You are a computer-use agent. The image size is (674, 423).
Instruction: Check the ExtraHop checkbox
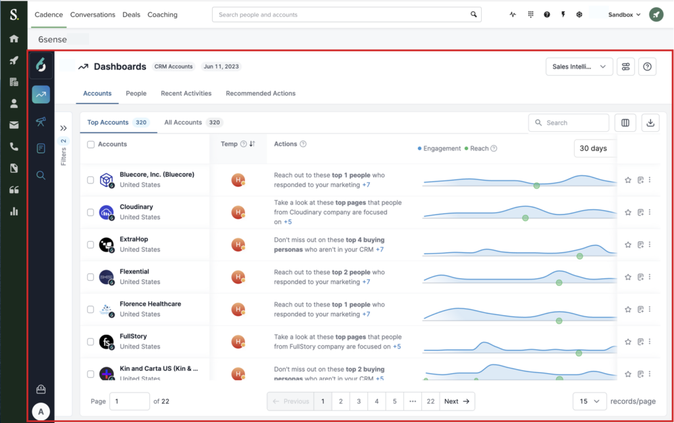[90, 244]
